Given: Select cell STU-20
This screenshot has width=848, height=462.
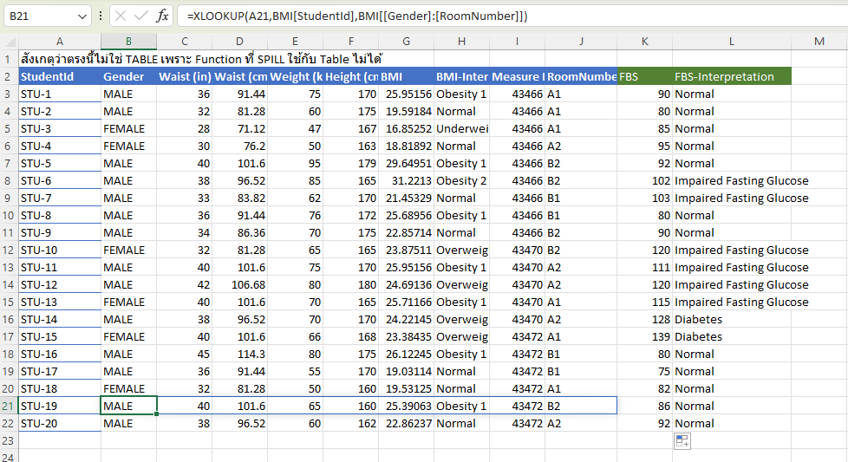Looking at the screenshot, I should click(x=60, y=424).
